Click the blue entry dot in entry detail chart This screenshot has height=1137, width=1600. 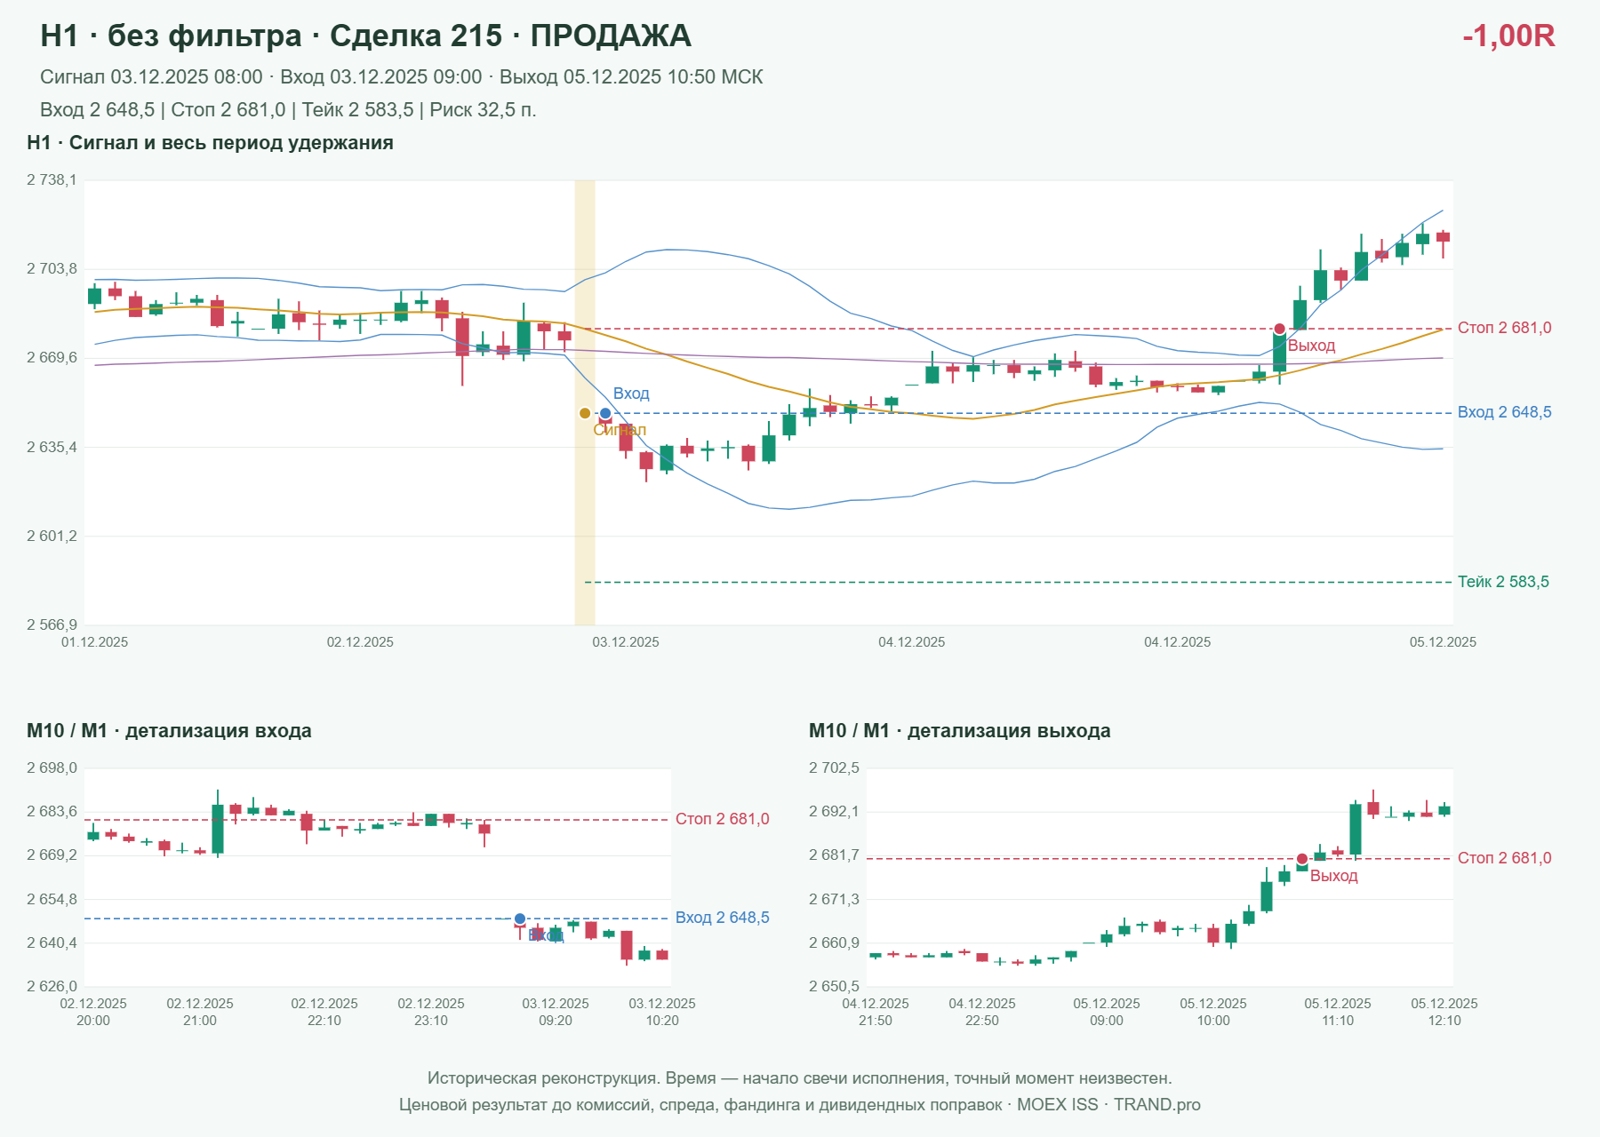[520, 918]
